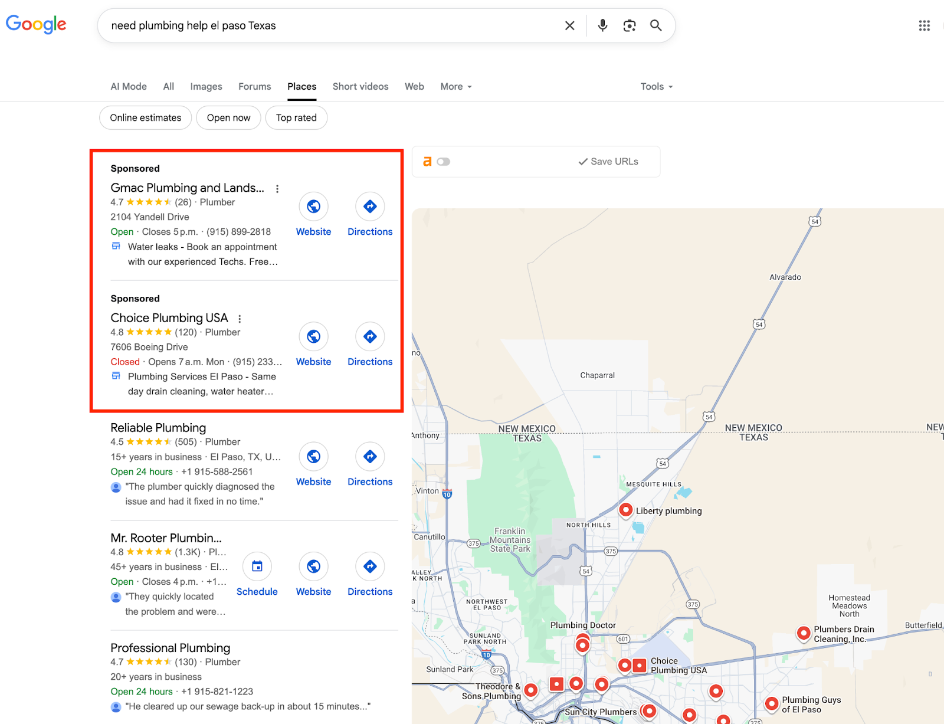Switch to the Web tab
944x724 pixels.
pos(414,87)
